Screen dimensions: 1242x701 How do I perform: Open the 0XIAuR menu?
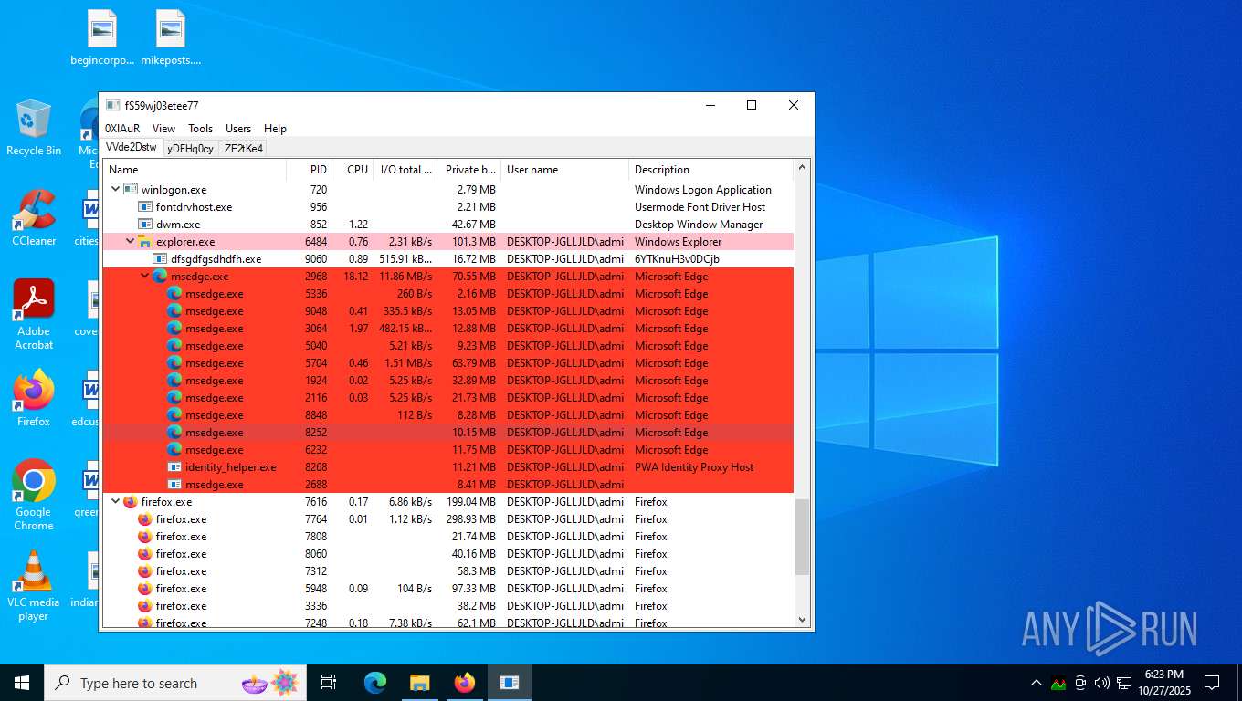coord(122,129)
